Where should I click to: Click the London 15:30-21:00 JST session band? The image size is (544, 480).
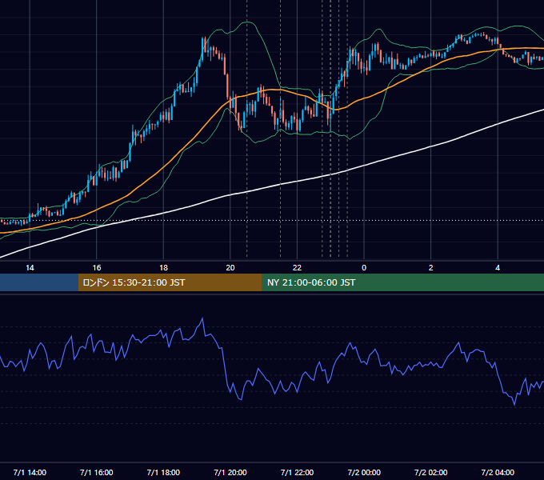tap(170, 282)
